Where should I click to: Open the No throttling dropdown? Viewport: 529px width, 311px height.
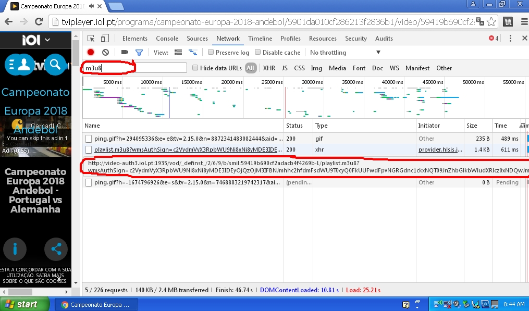tap(345, 52)
